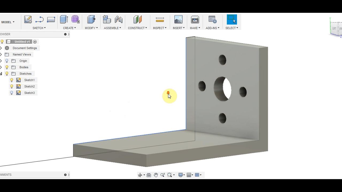Open the ASSEMBLE menu
This screenshot has width=342, height=192.
112,28
